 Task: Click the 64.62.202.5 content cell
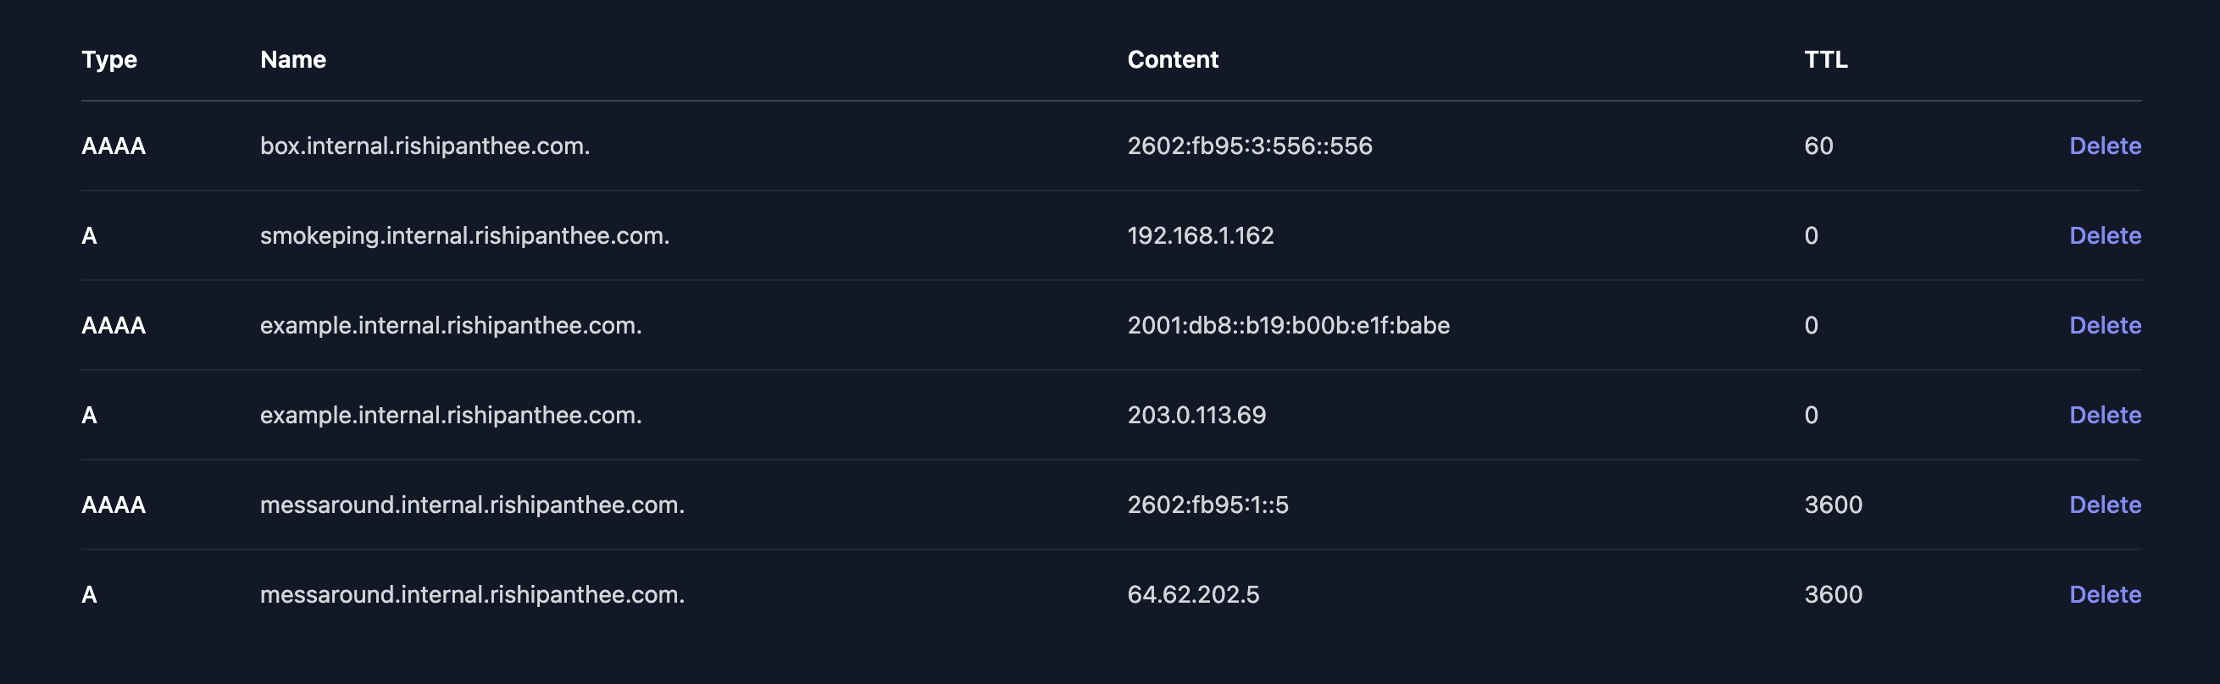tap(1193, 593)
